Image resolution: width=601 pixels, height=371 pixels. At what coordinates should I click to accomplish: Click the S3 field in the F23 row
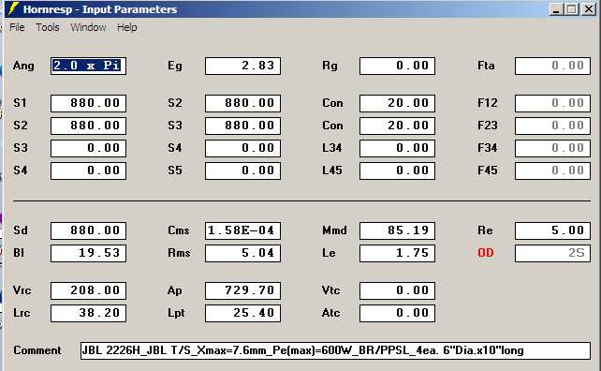(242, 126)
